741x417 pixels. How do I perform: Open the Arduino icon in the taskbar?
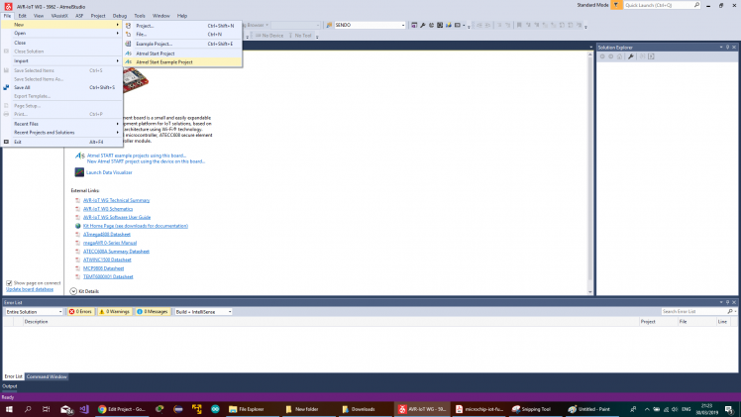pos(214,408)
